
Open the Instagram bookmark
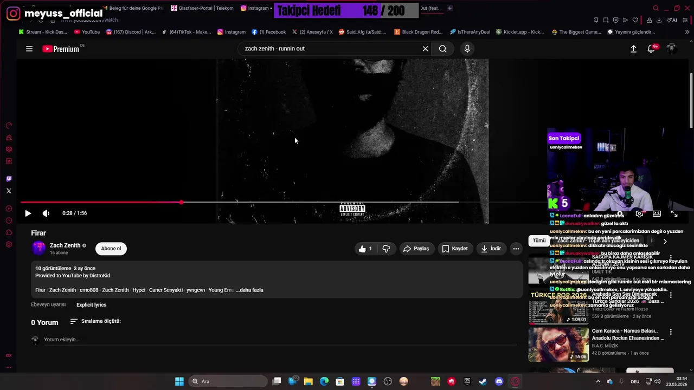[x=232, y=32]
